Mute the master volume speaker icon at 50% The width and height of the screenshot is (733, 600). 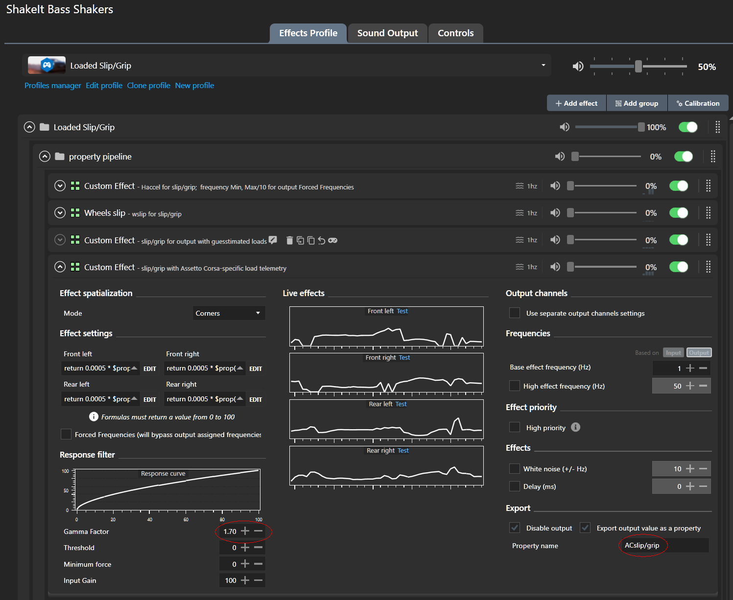(x=578, y=67)
